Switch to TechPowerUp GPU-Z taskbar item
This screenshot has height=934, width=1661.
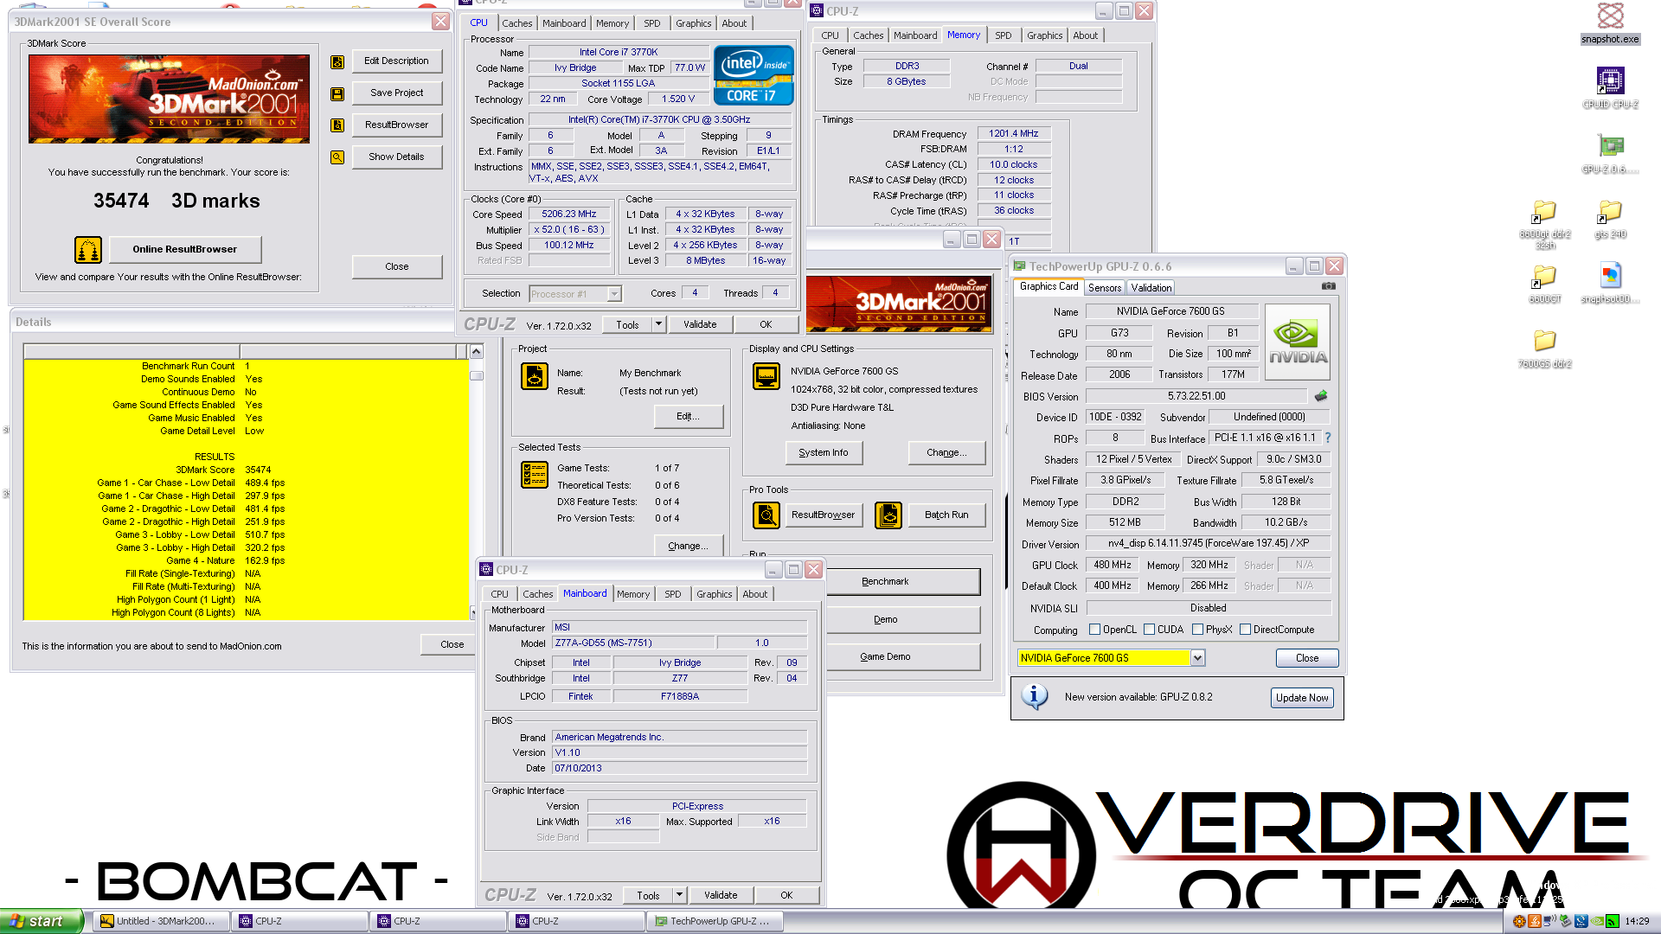716,921
